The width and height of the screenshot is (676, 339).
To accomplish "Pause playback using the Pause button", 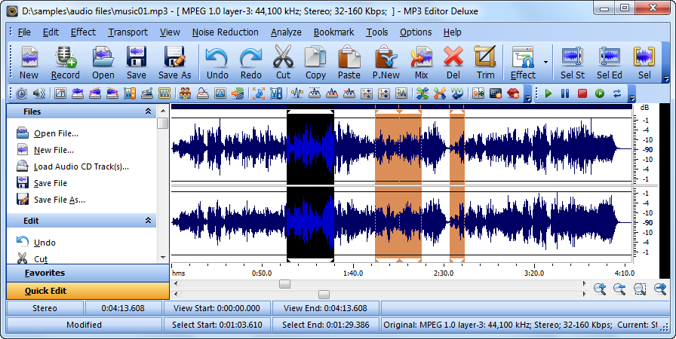I will [x=565, y=93].
